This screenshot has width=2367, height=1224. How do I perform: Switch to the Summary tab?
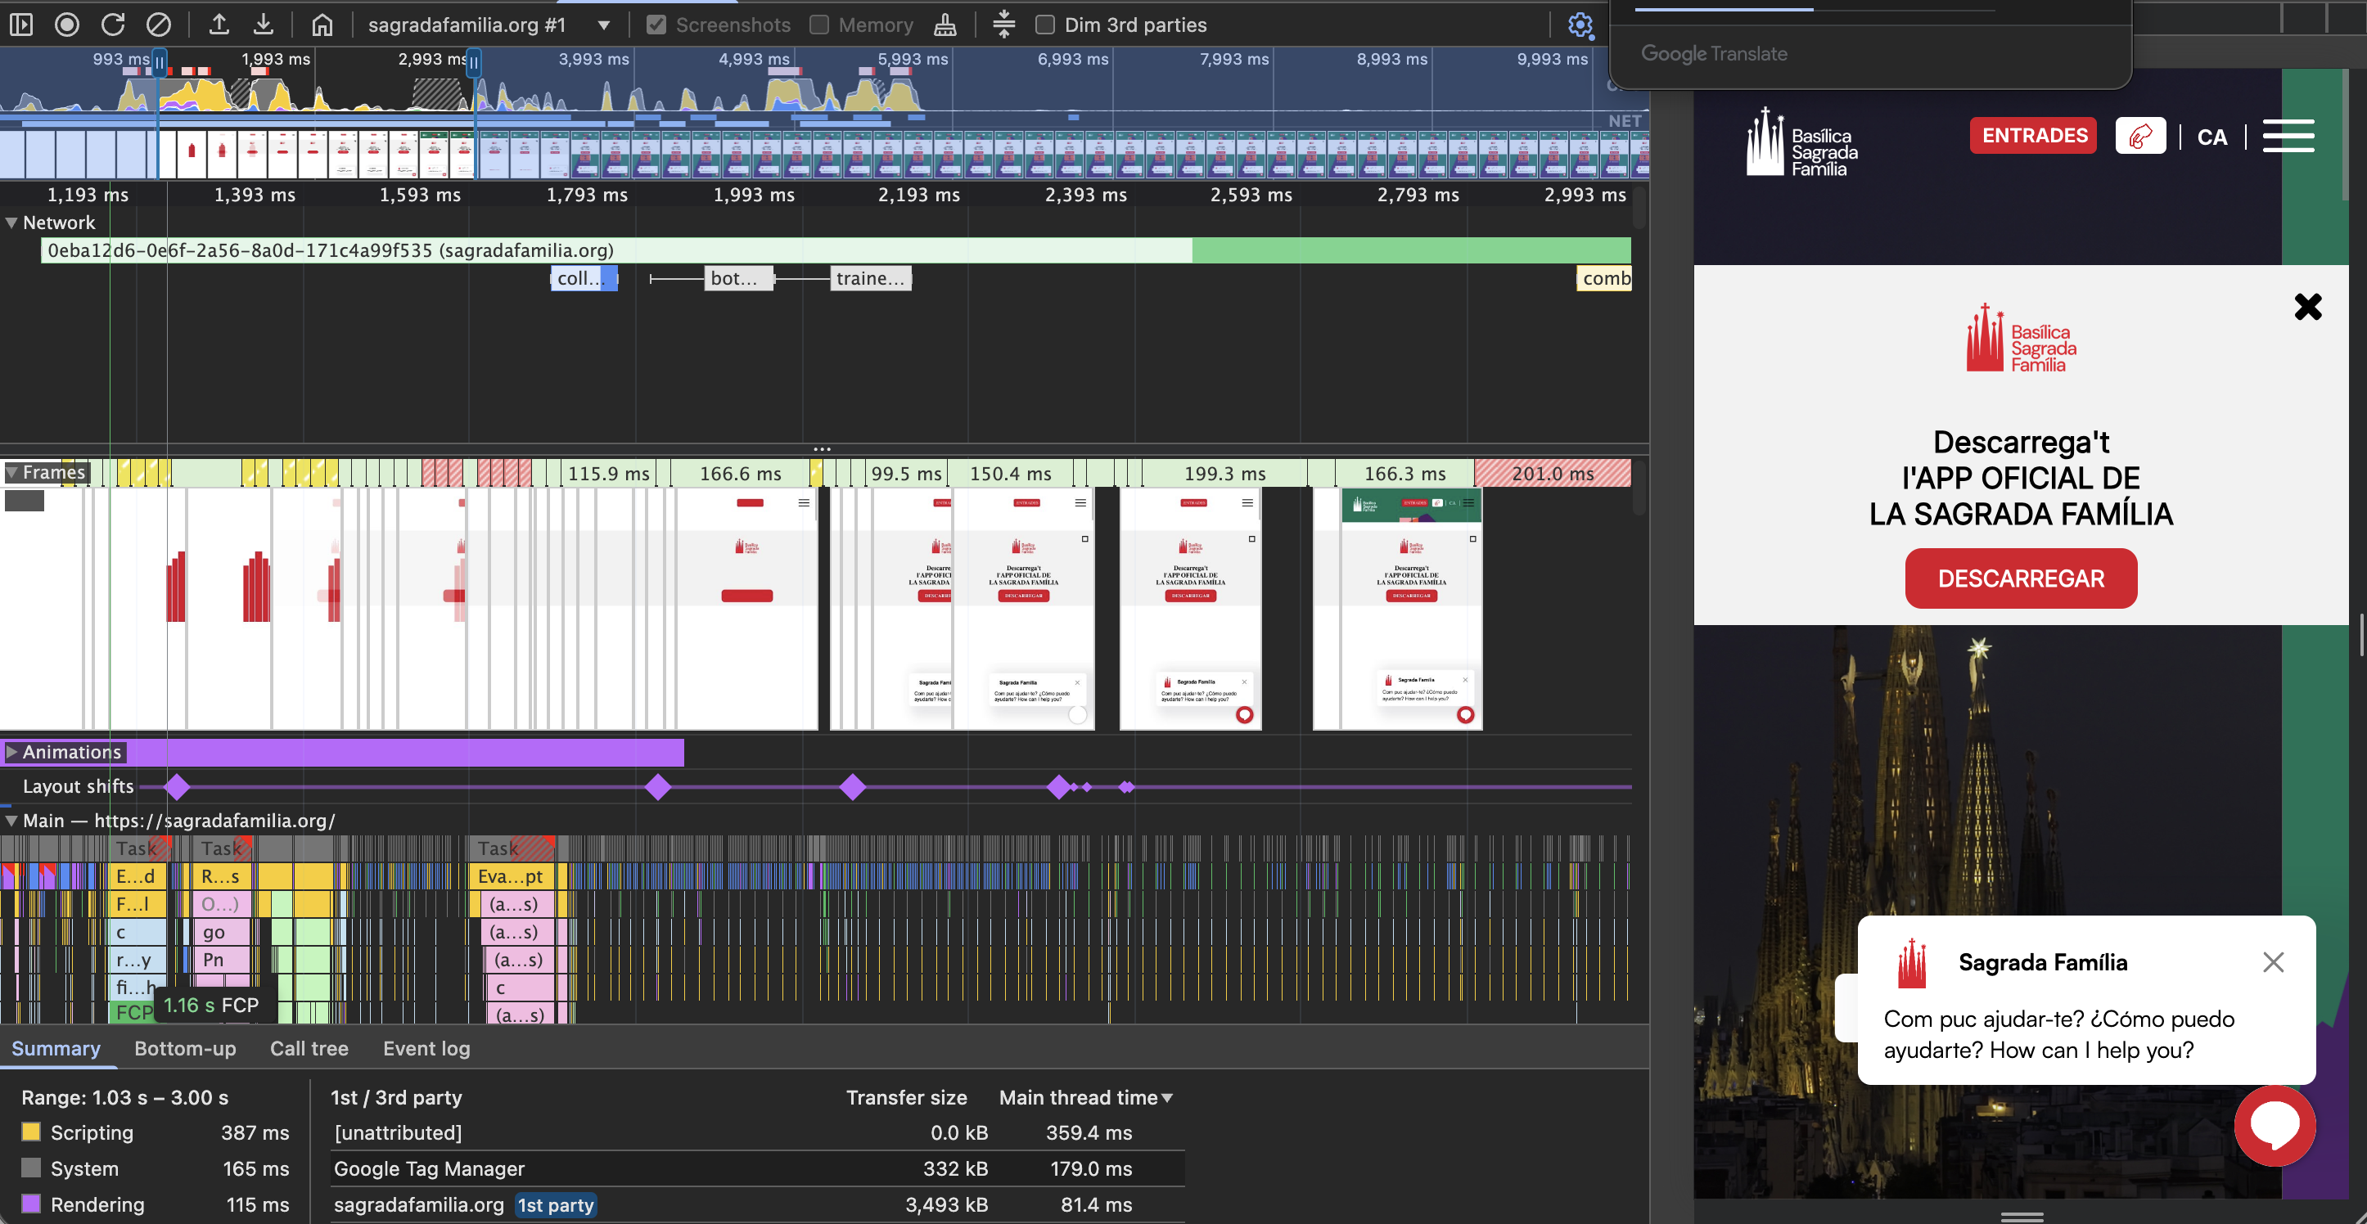point(56,1048)
